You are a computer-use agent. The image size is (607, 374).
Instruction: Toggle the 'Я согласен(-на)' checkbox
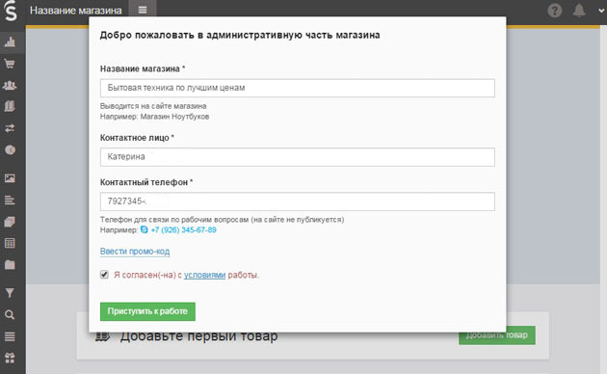[104, 275]
